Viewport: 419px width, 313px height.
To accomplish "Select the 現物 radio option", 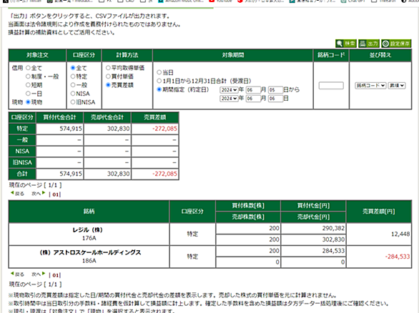I will (28, 102).
